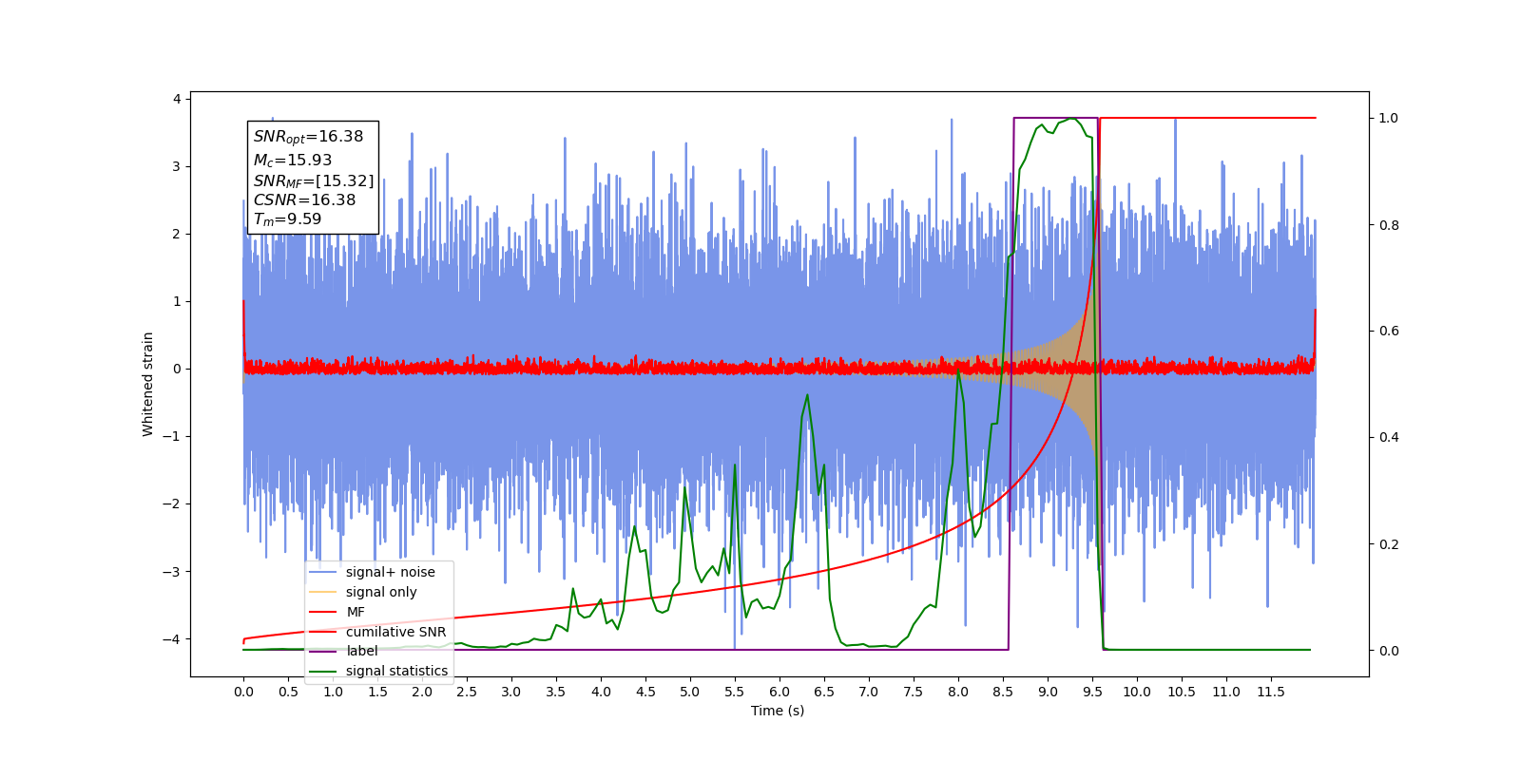Click the 'signal statistics' legend label
The width and height of the screenshot is (1521, 760).
point(396,671)
